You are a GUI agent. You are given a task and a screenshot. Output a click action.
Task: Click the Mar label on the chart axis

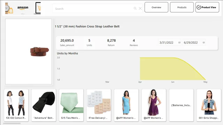tap(107, 82)
